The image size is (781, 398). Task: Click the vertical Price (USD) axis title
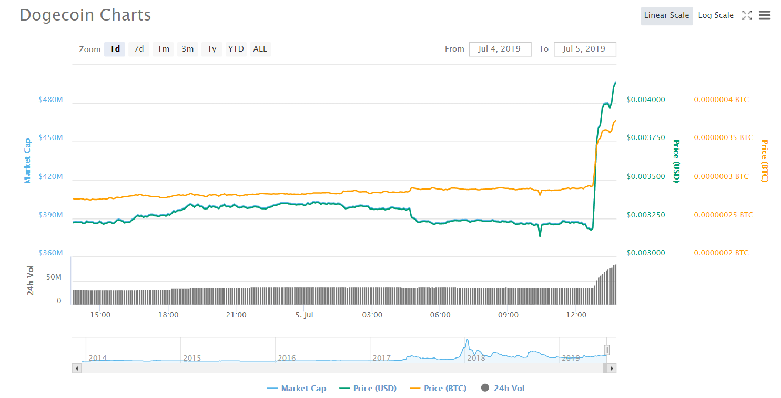(x=676, y=161)
